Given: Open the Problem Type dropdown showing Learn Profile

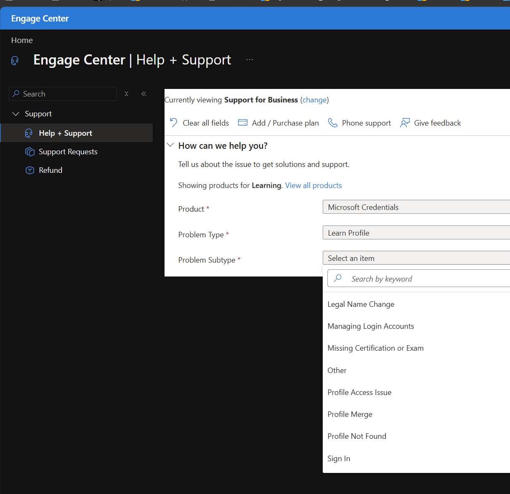Looking at the screenshot, I should pyautogui.click(x=416, y=233).
